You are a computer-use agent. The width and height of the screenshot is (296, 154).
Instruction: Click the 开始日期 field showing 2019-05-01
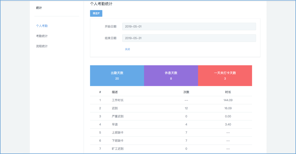[x=189, y=27]
